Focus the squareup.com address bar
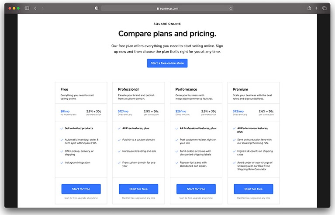 (x=167, y=8)
